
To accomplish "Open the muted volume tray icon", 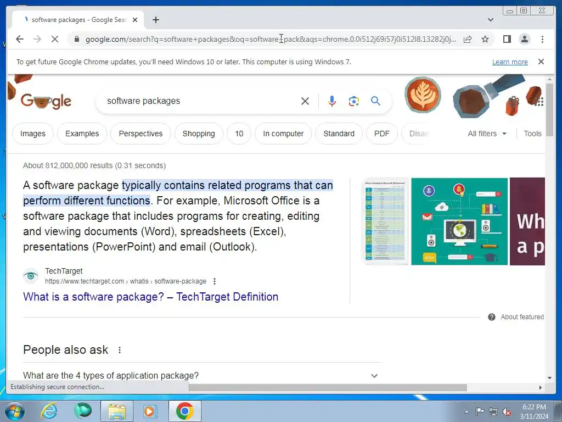I will pyautogui.click(x=507, y=412).
